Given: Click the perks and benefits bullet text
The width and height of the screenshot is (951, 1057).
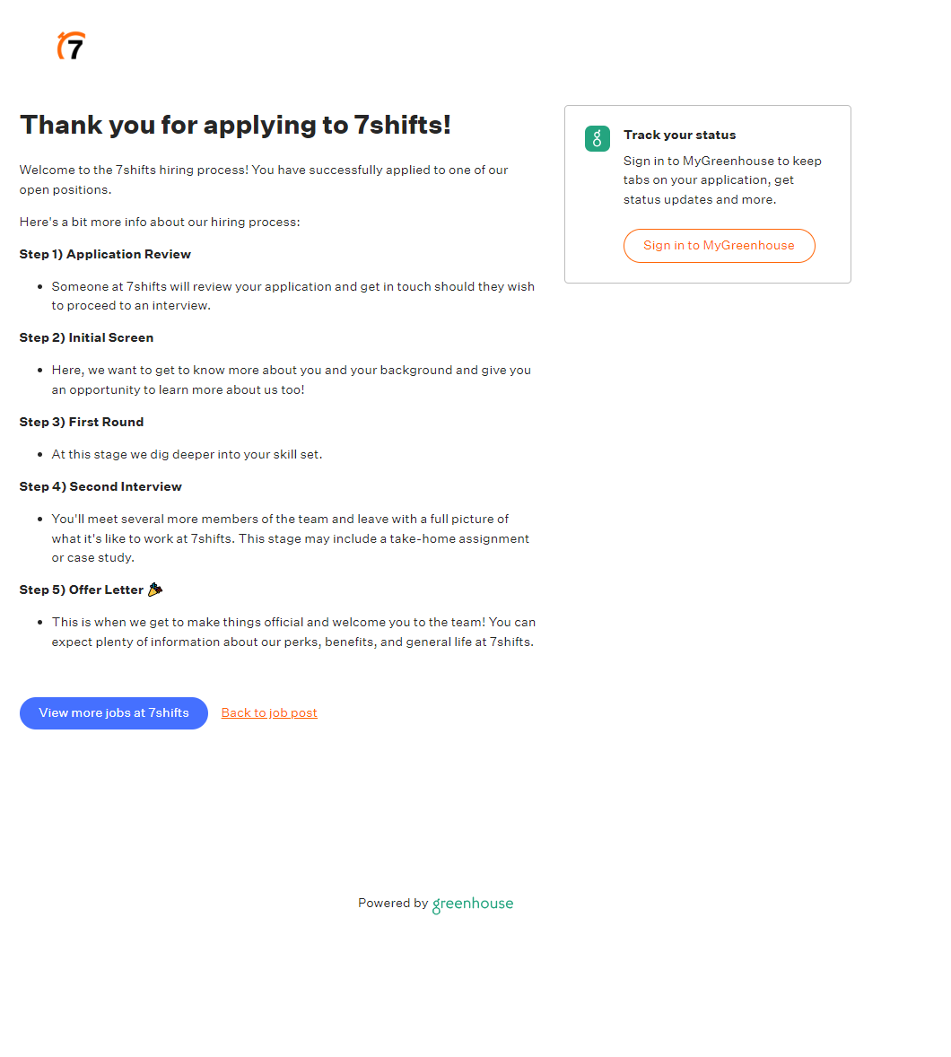Looking at the screenshot, I should coord(292,632).
